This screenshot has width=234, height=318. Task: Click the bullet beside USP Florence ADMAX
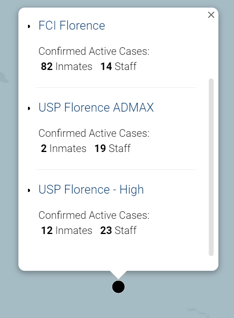click(29, 108)
